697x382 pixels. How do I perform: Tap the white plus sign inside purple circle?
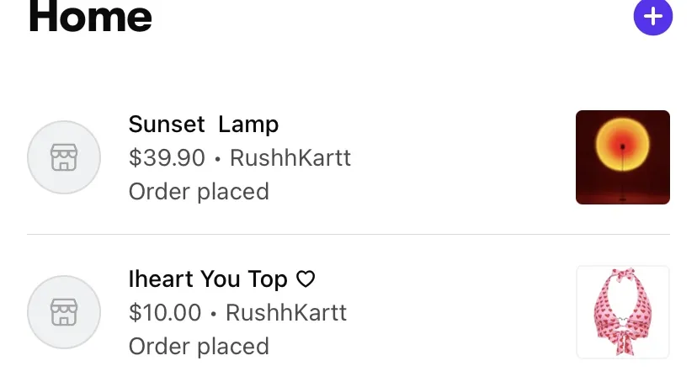[x=653, y=17]
